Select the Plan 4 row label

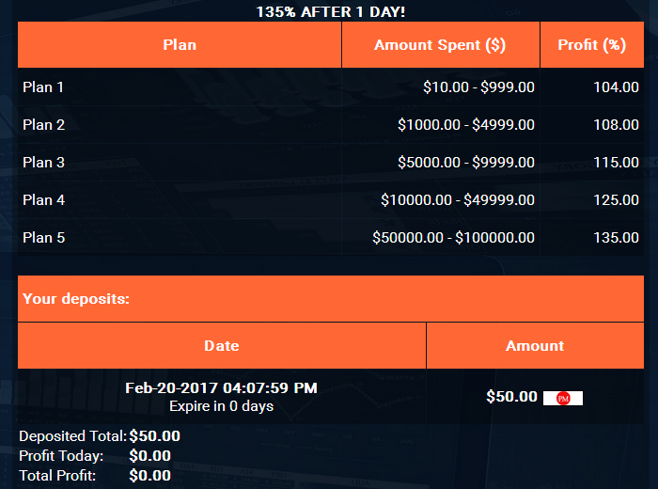point(43,200)
